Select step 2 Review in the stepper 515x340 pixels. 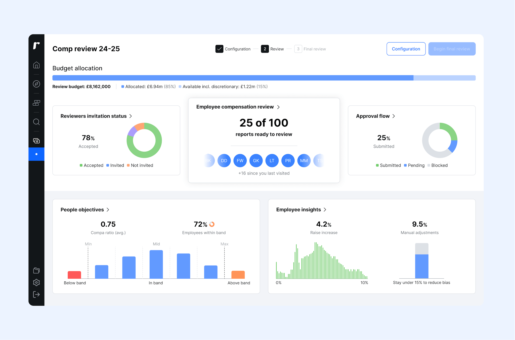[x=265, y=49]
